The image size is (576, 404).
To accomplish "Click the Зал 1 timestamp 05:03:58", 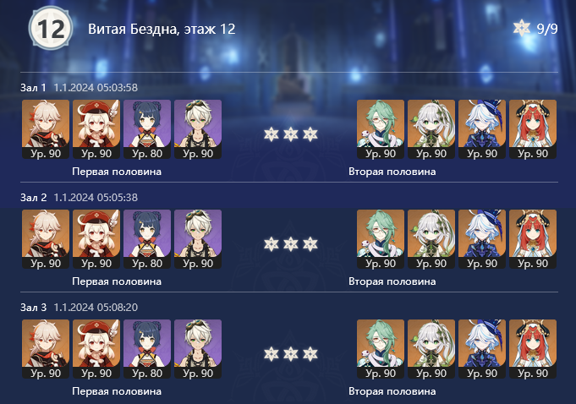I will tap(96, 88).
